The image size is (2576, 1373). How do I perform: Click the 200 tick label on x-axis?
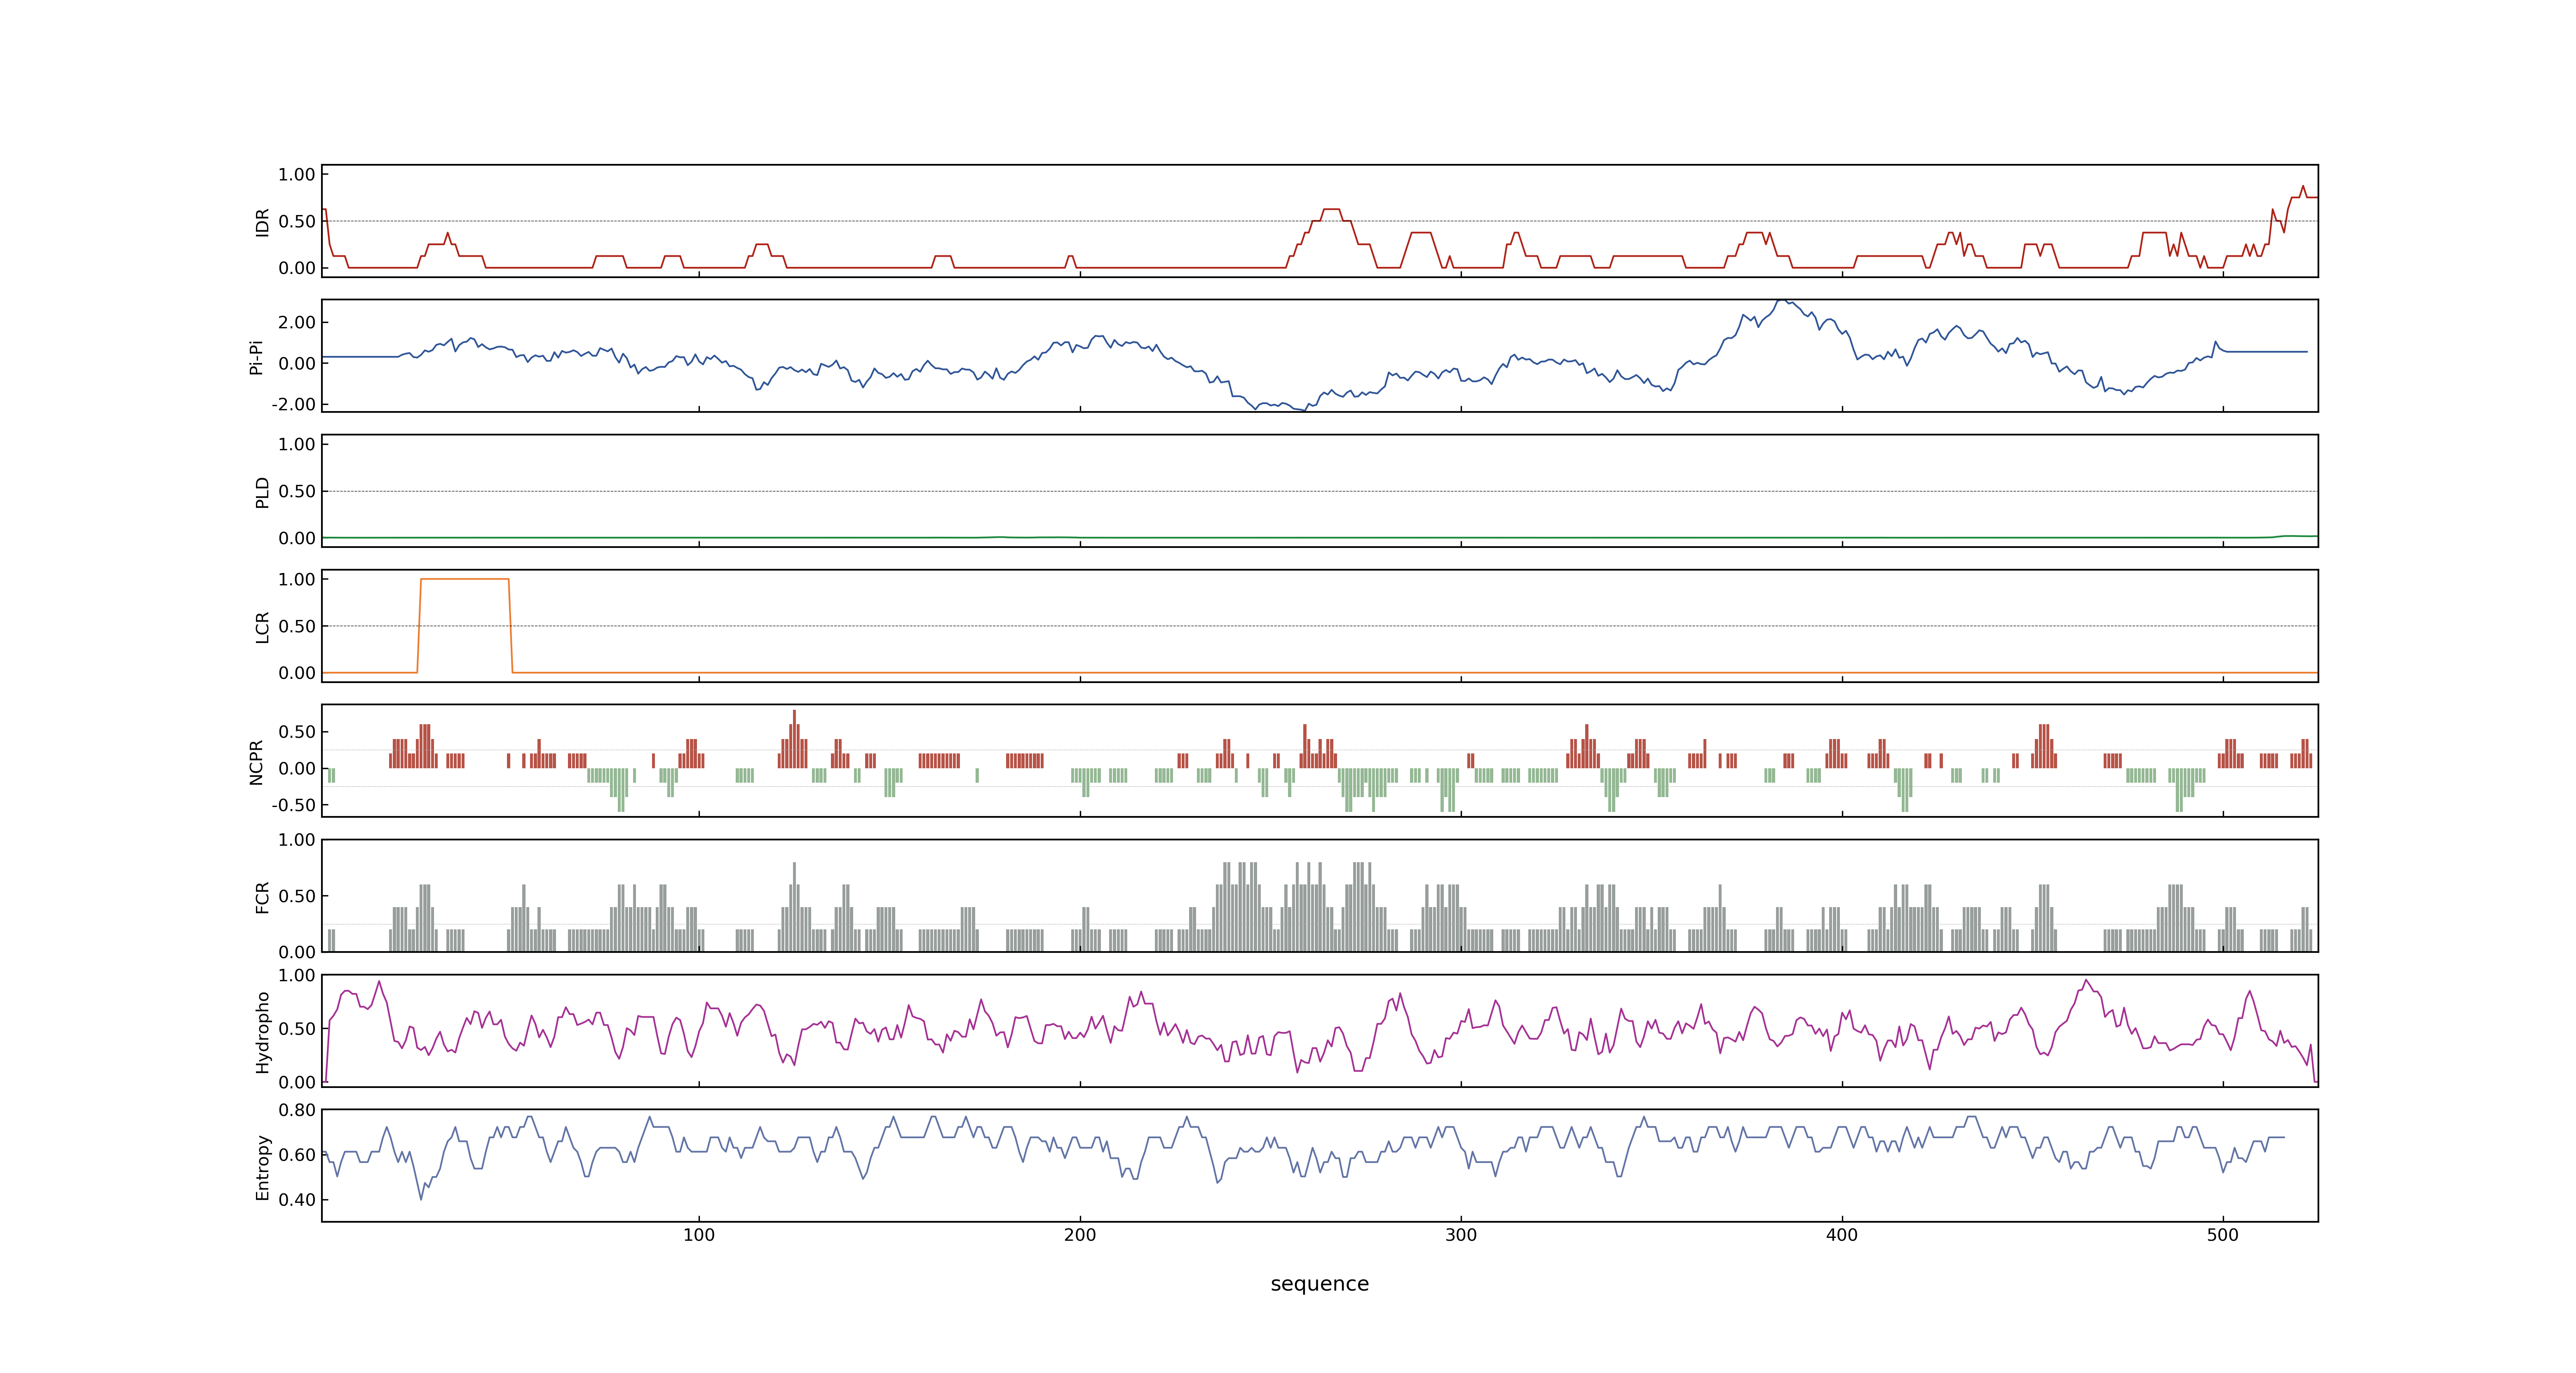tap(1079, 1235)
